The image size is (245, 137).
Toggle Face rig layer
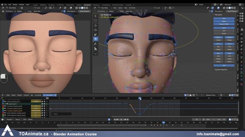[x=224, y=19]
